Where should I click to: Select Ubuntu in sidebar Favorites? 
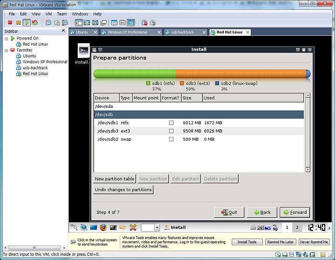29,56
